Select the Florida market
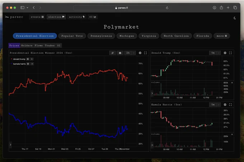244x162 pixels. 203,36
